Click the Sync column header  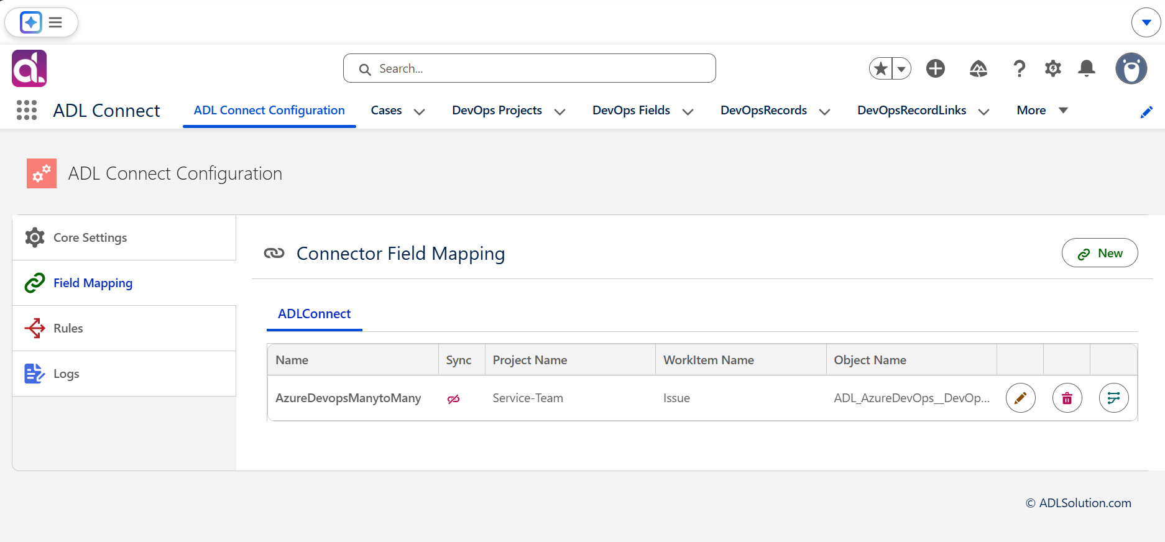(461, 360)
